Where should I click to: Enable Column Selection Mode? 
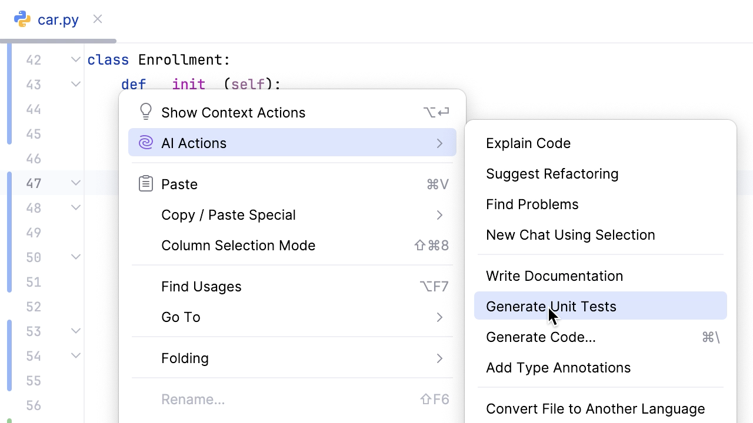[238, 246]
